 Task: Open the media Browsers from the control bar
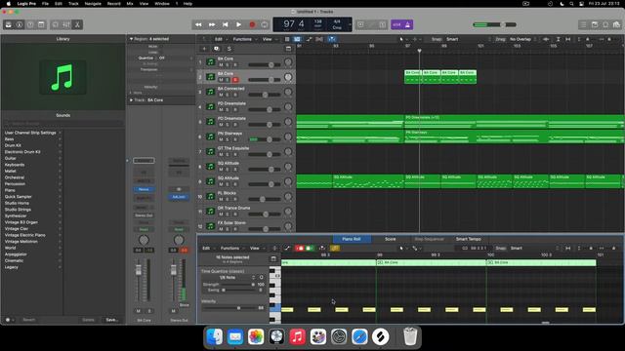(616, 24)
